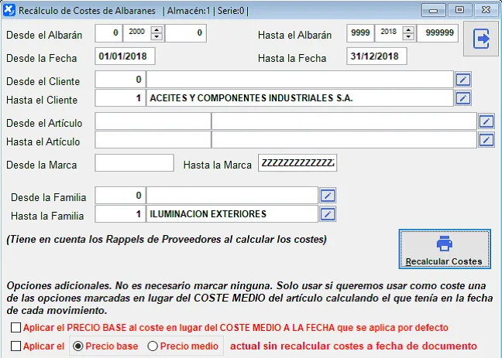Open lookup for Desde el Artículo
Viewport: 502px width, 358px height.
[x=486, y=121]
